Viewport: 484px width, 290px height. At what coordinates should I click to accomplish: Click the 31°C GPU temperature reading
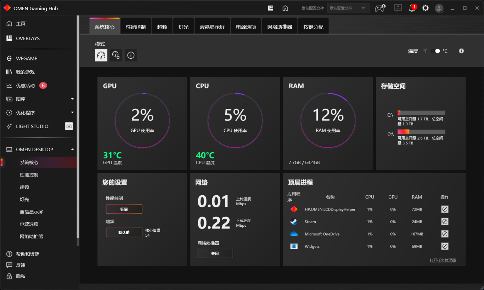[x=112, y=155]
